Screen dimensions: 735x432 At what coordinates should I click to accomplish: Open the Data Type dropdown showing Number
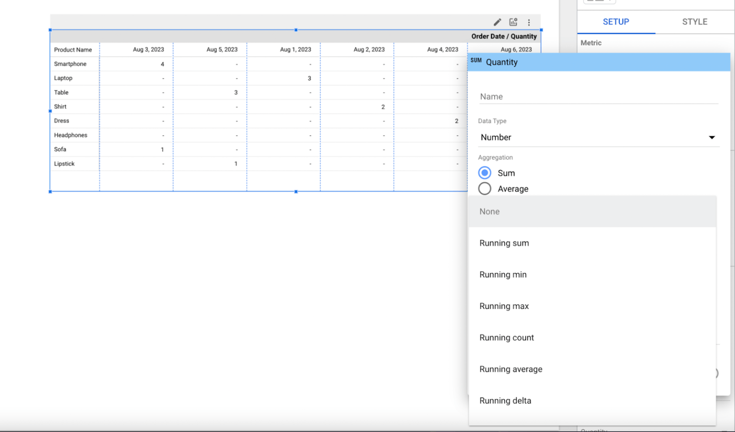coord(598,137)
